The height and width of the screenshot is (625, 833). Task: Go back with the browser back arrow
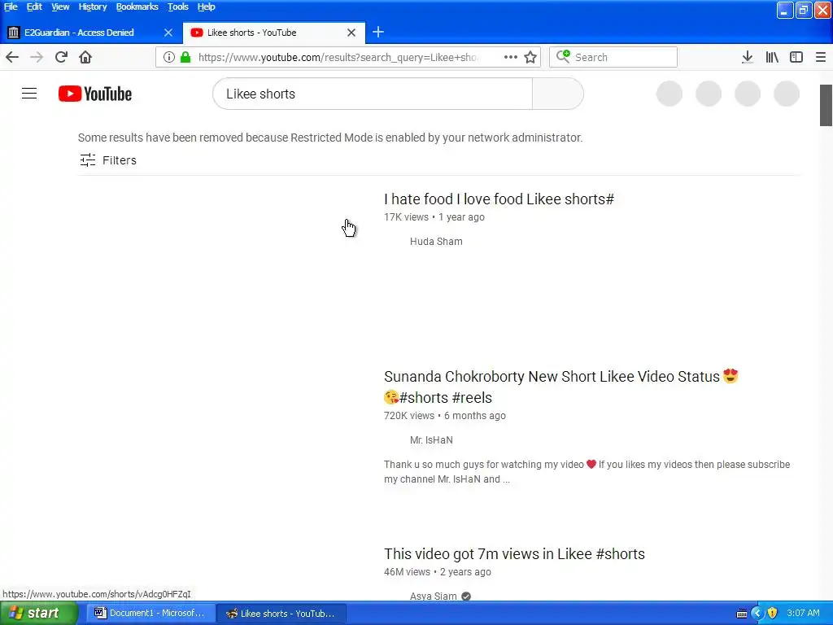point(11,58)
